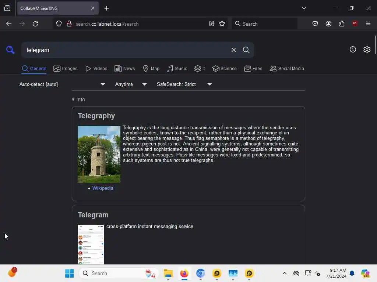Open Firefox account menu
377x282 pixels.
coord(328,23)
